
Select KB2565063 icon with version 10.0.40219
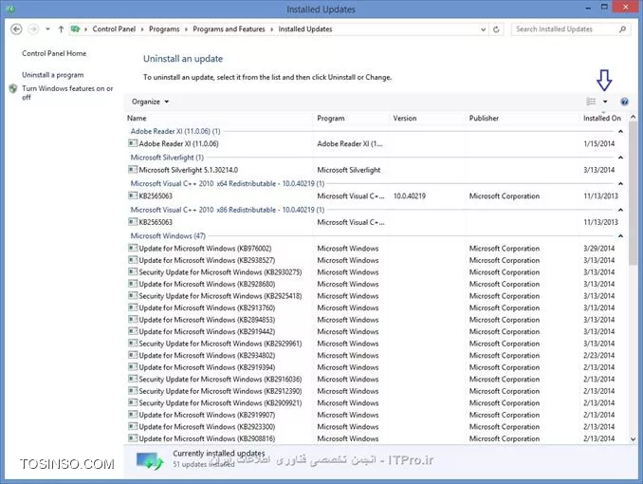point(133,195)
